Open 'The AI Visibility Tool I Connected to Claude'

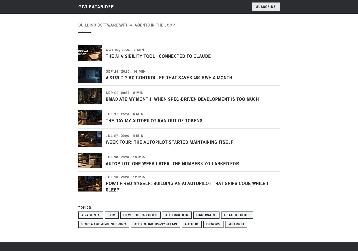point(158,56)
